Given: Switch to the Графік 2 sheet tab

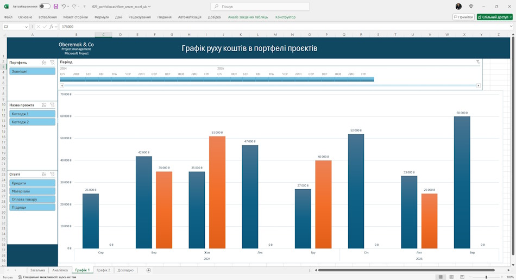Looking at the screenshot, I should click(103, 270).
